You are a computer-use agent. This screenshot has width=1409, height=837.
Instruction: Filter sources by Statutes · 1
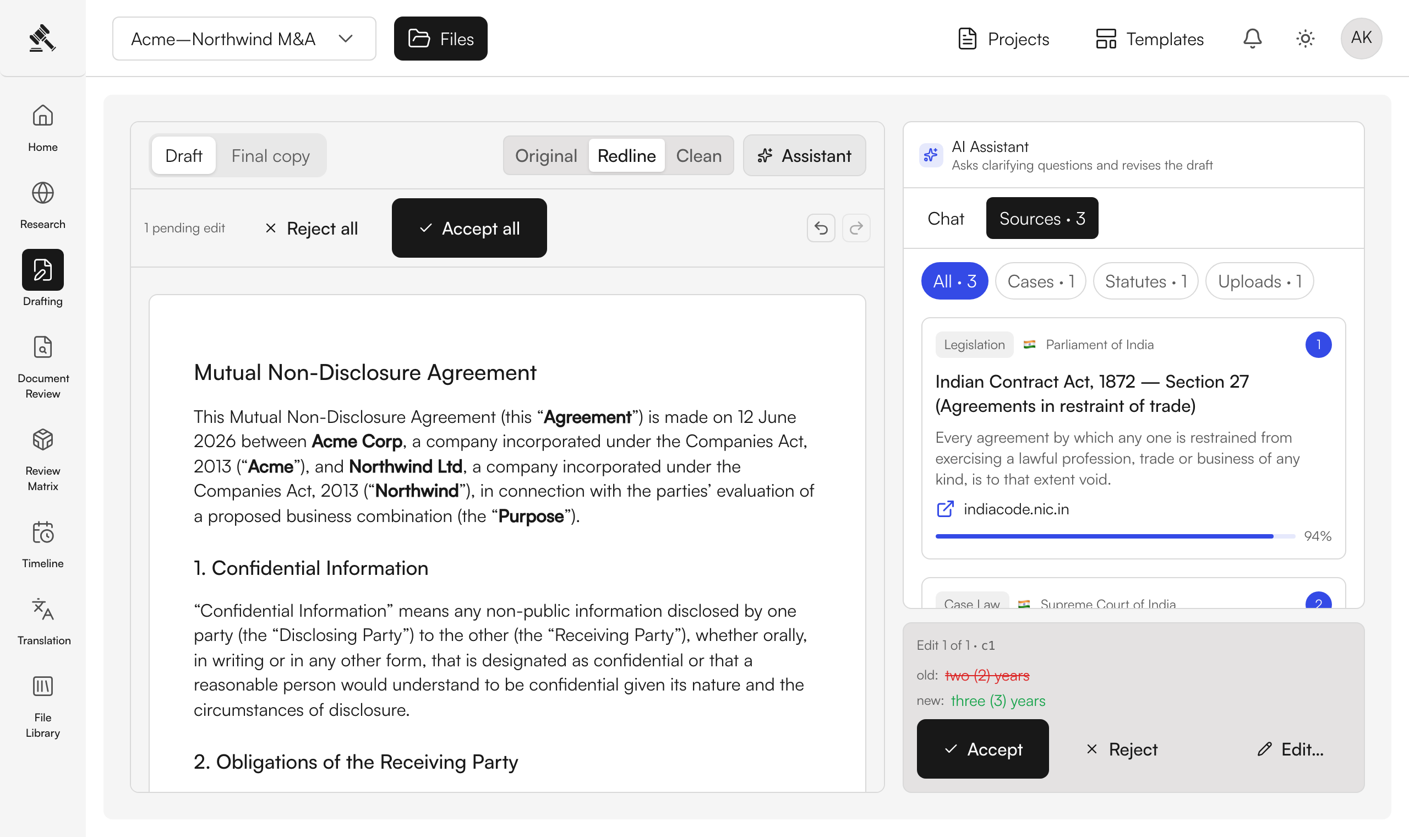pyautogui.click(x=1146, y=281)
